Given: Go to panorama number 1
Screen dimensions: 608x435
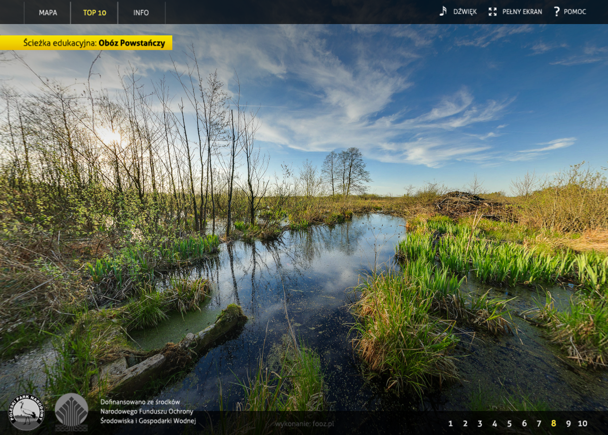Looking at the screenshot, I should tap(450, 424).
